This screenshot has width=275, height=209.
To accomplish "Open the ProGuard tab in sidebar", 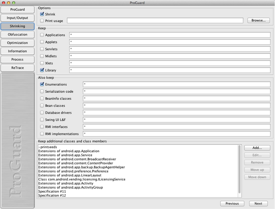I will [x=17, y=10].
